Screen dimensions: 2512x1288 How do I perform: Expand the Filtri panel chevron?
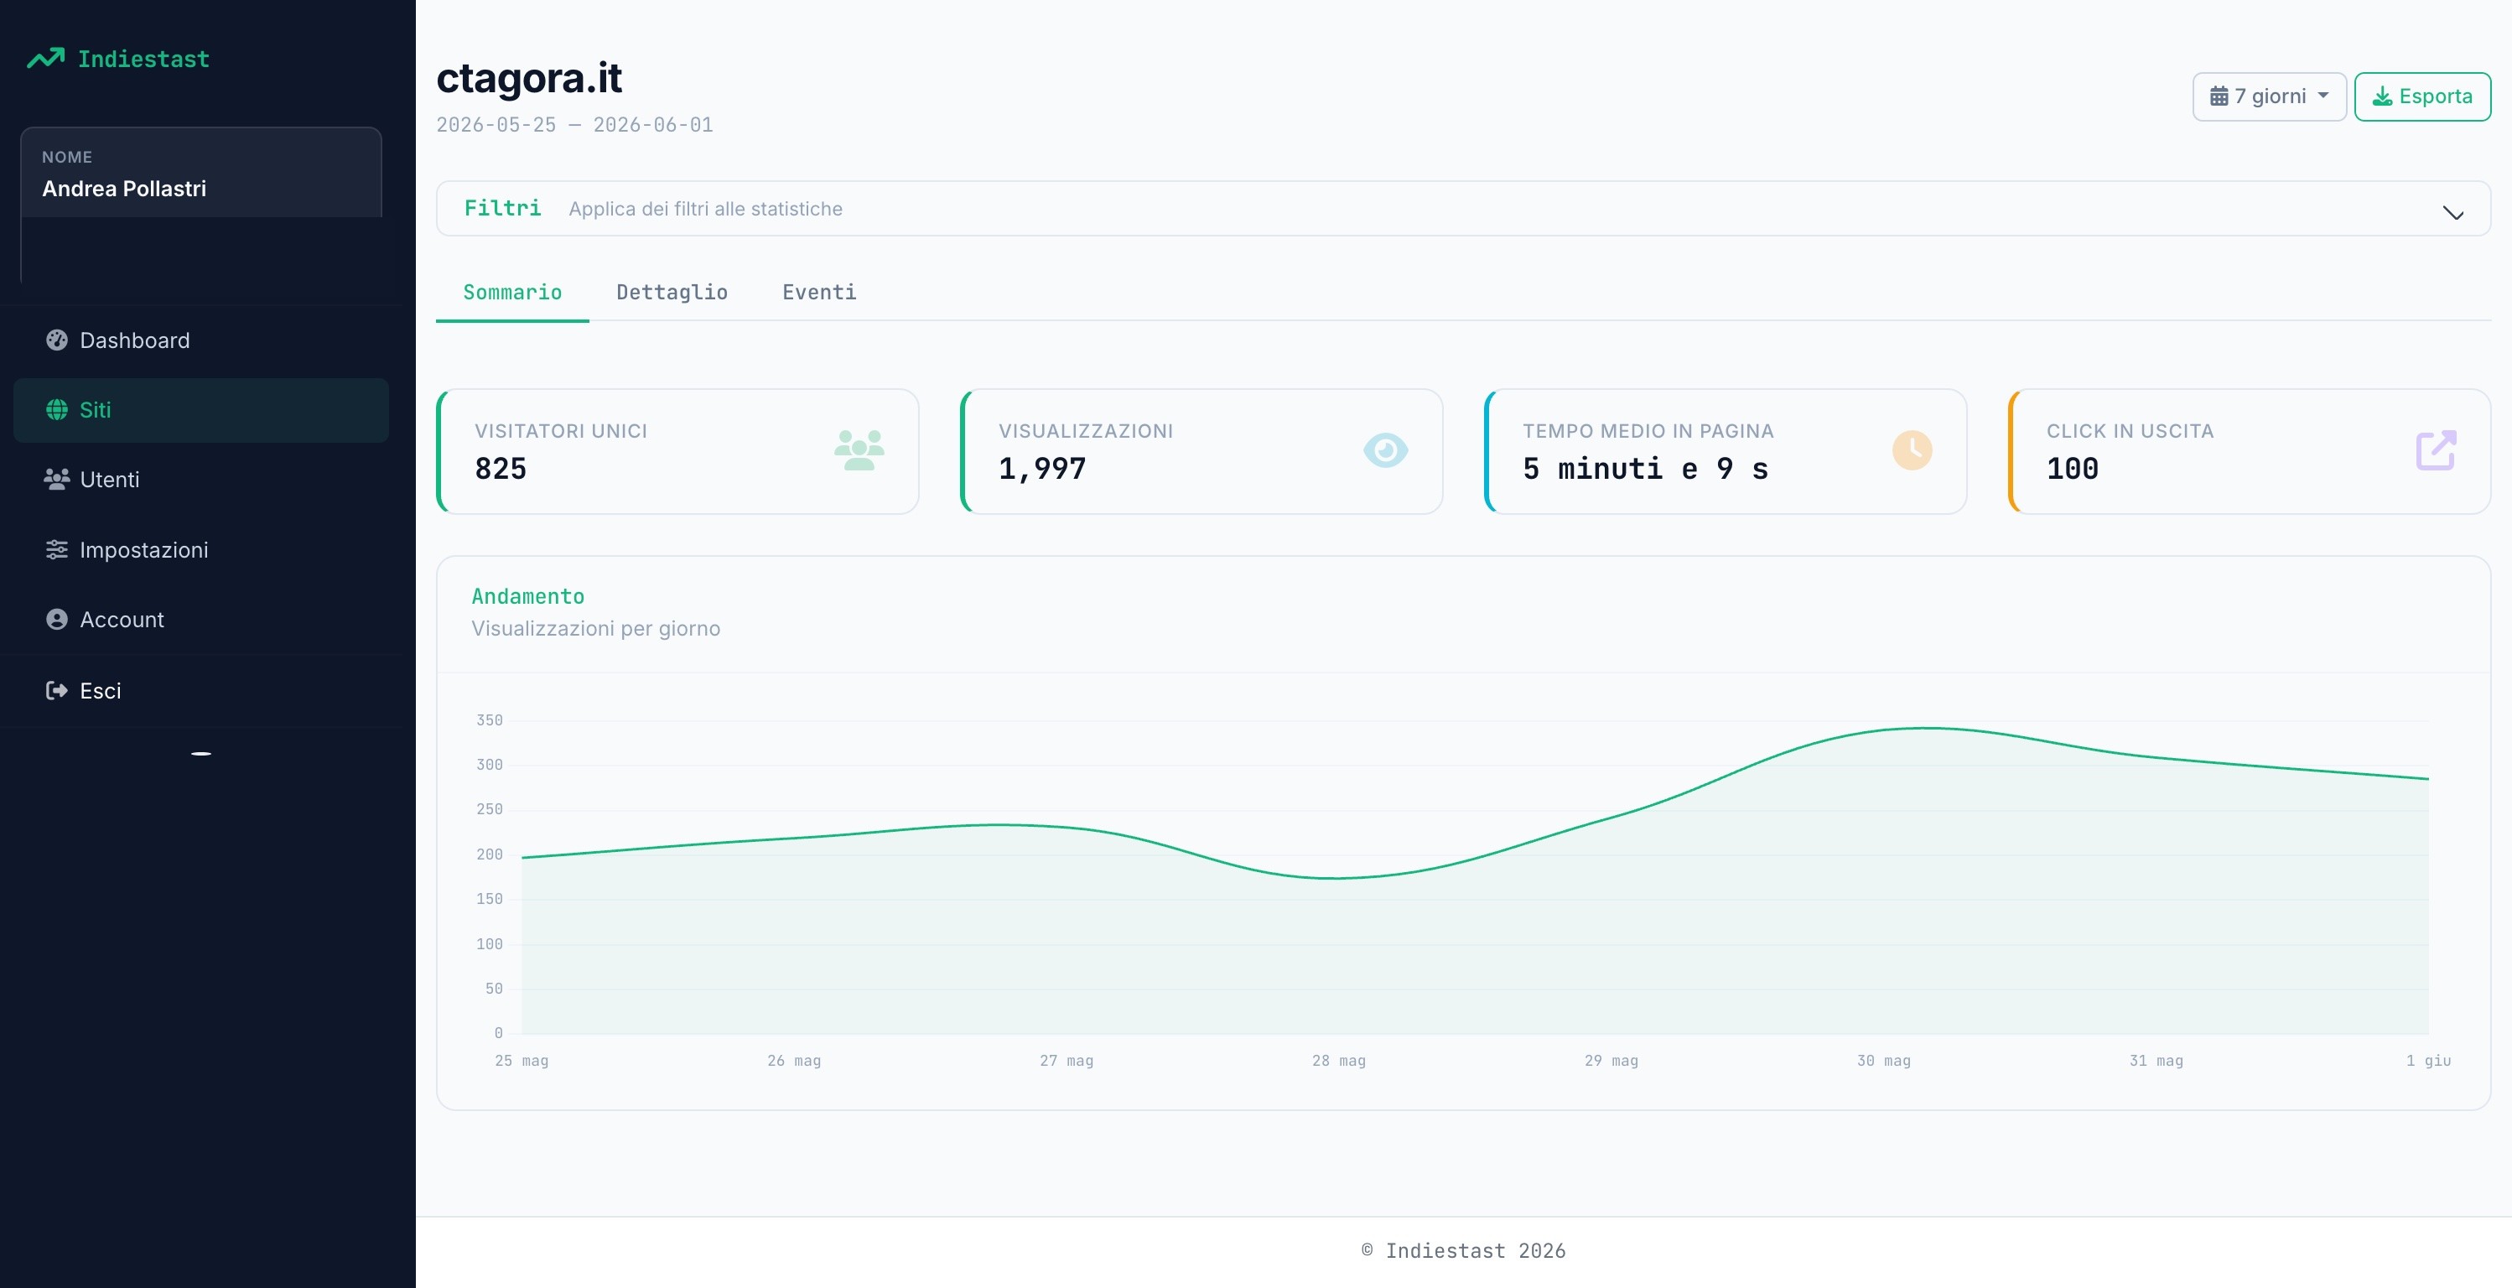[2453, 214]
